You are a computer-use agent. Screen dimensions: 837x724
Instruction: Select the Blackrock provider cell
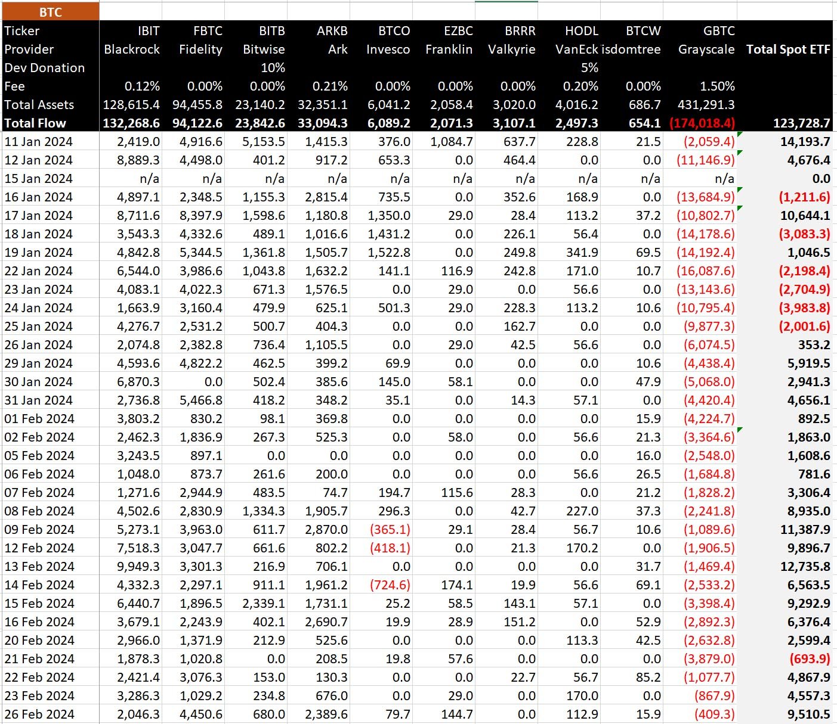(x=132, y=49)
